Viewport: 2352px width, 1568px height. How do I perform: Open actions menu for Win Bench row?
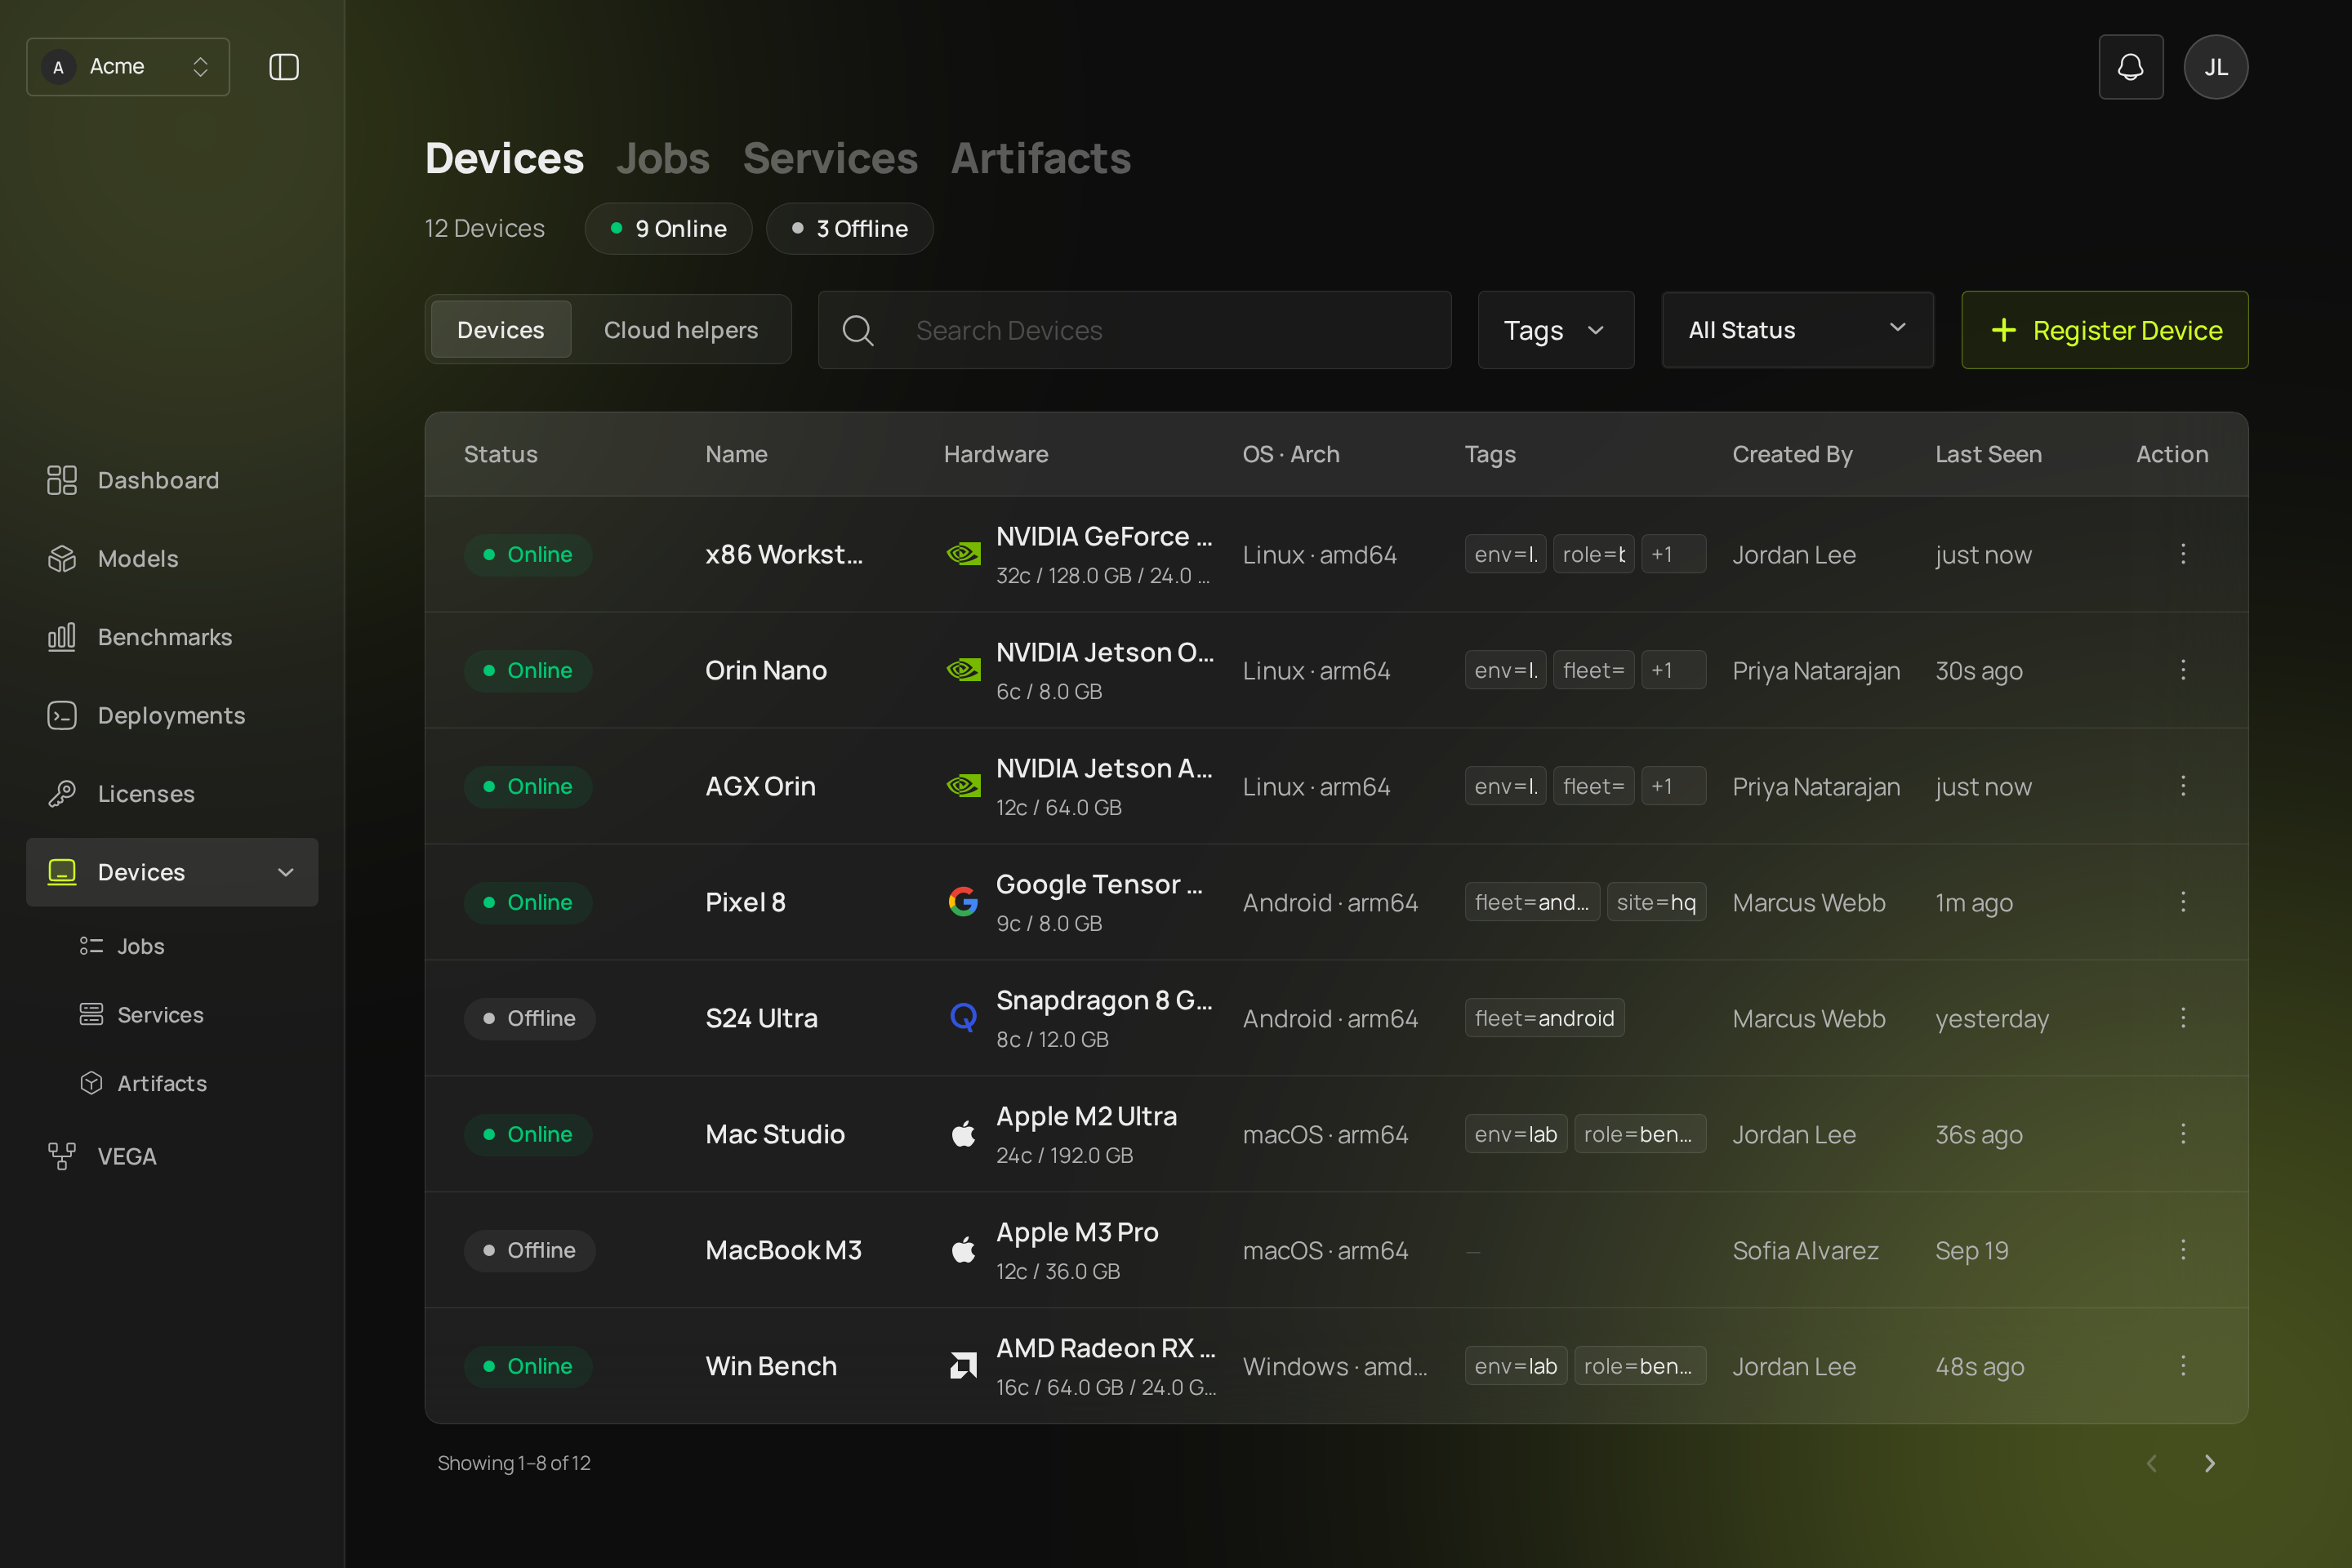click(x=2183, y=1366)
